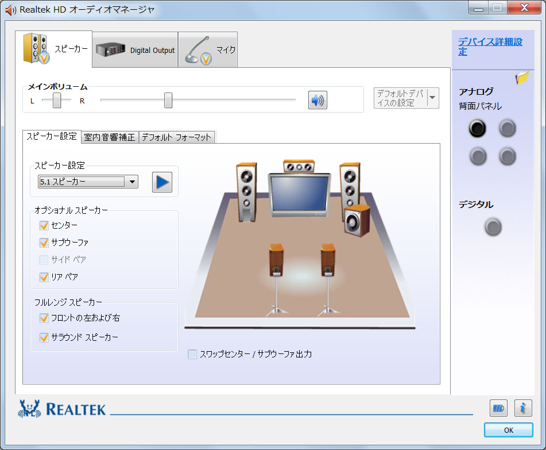This screenshot has width=546, height=450.
Task: Click the デフォルトデバイスの設定 button text
Action: [x=400, y=98]
